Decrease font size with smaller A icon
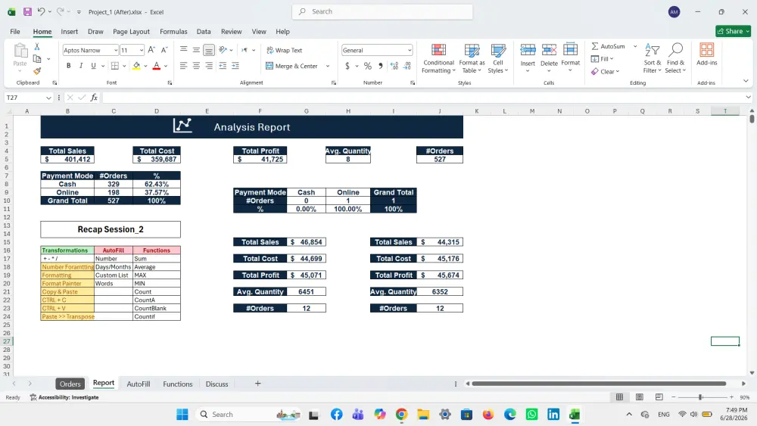This screenshot has height=426, width=757. (164, 50)
